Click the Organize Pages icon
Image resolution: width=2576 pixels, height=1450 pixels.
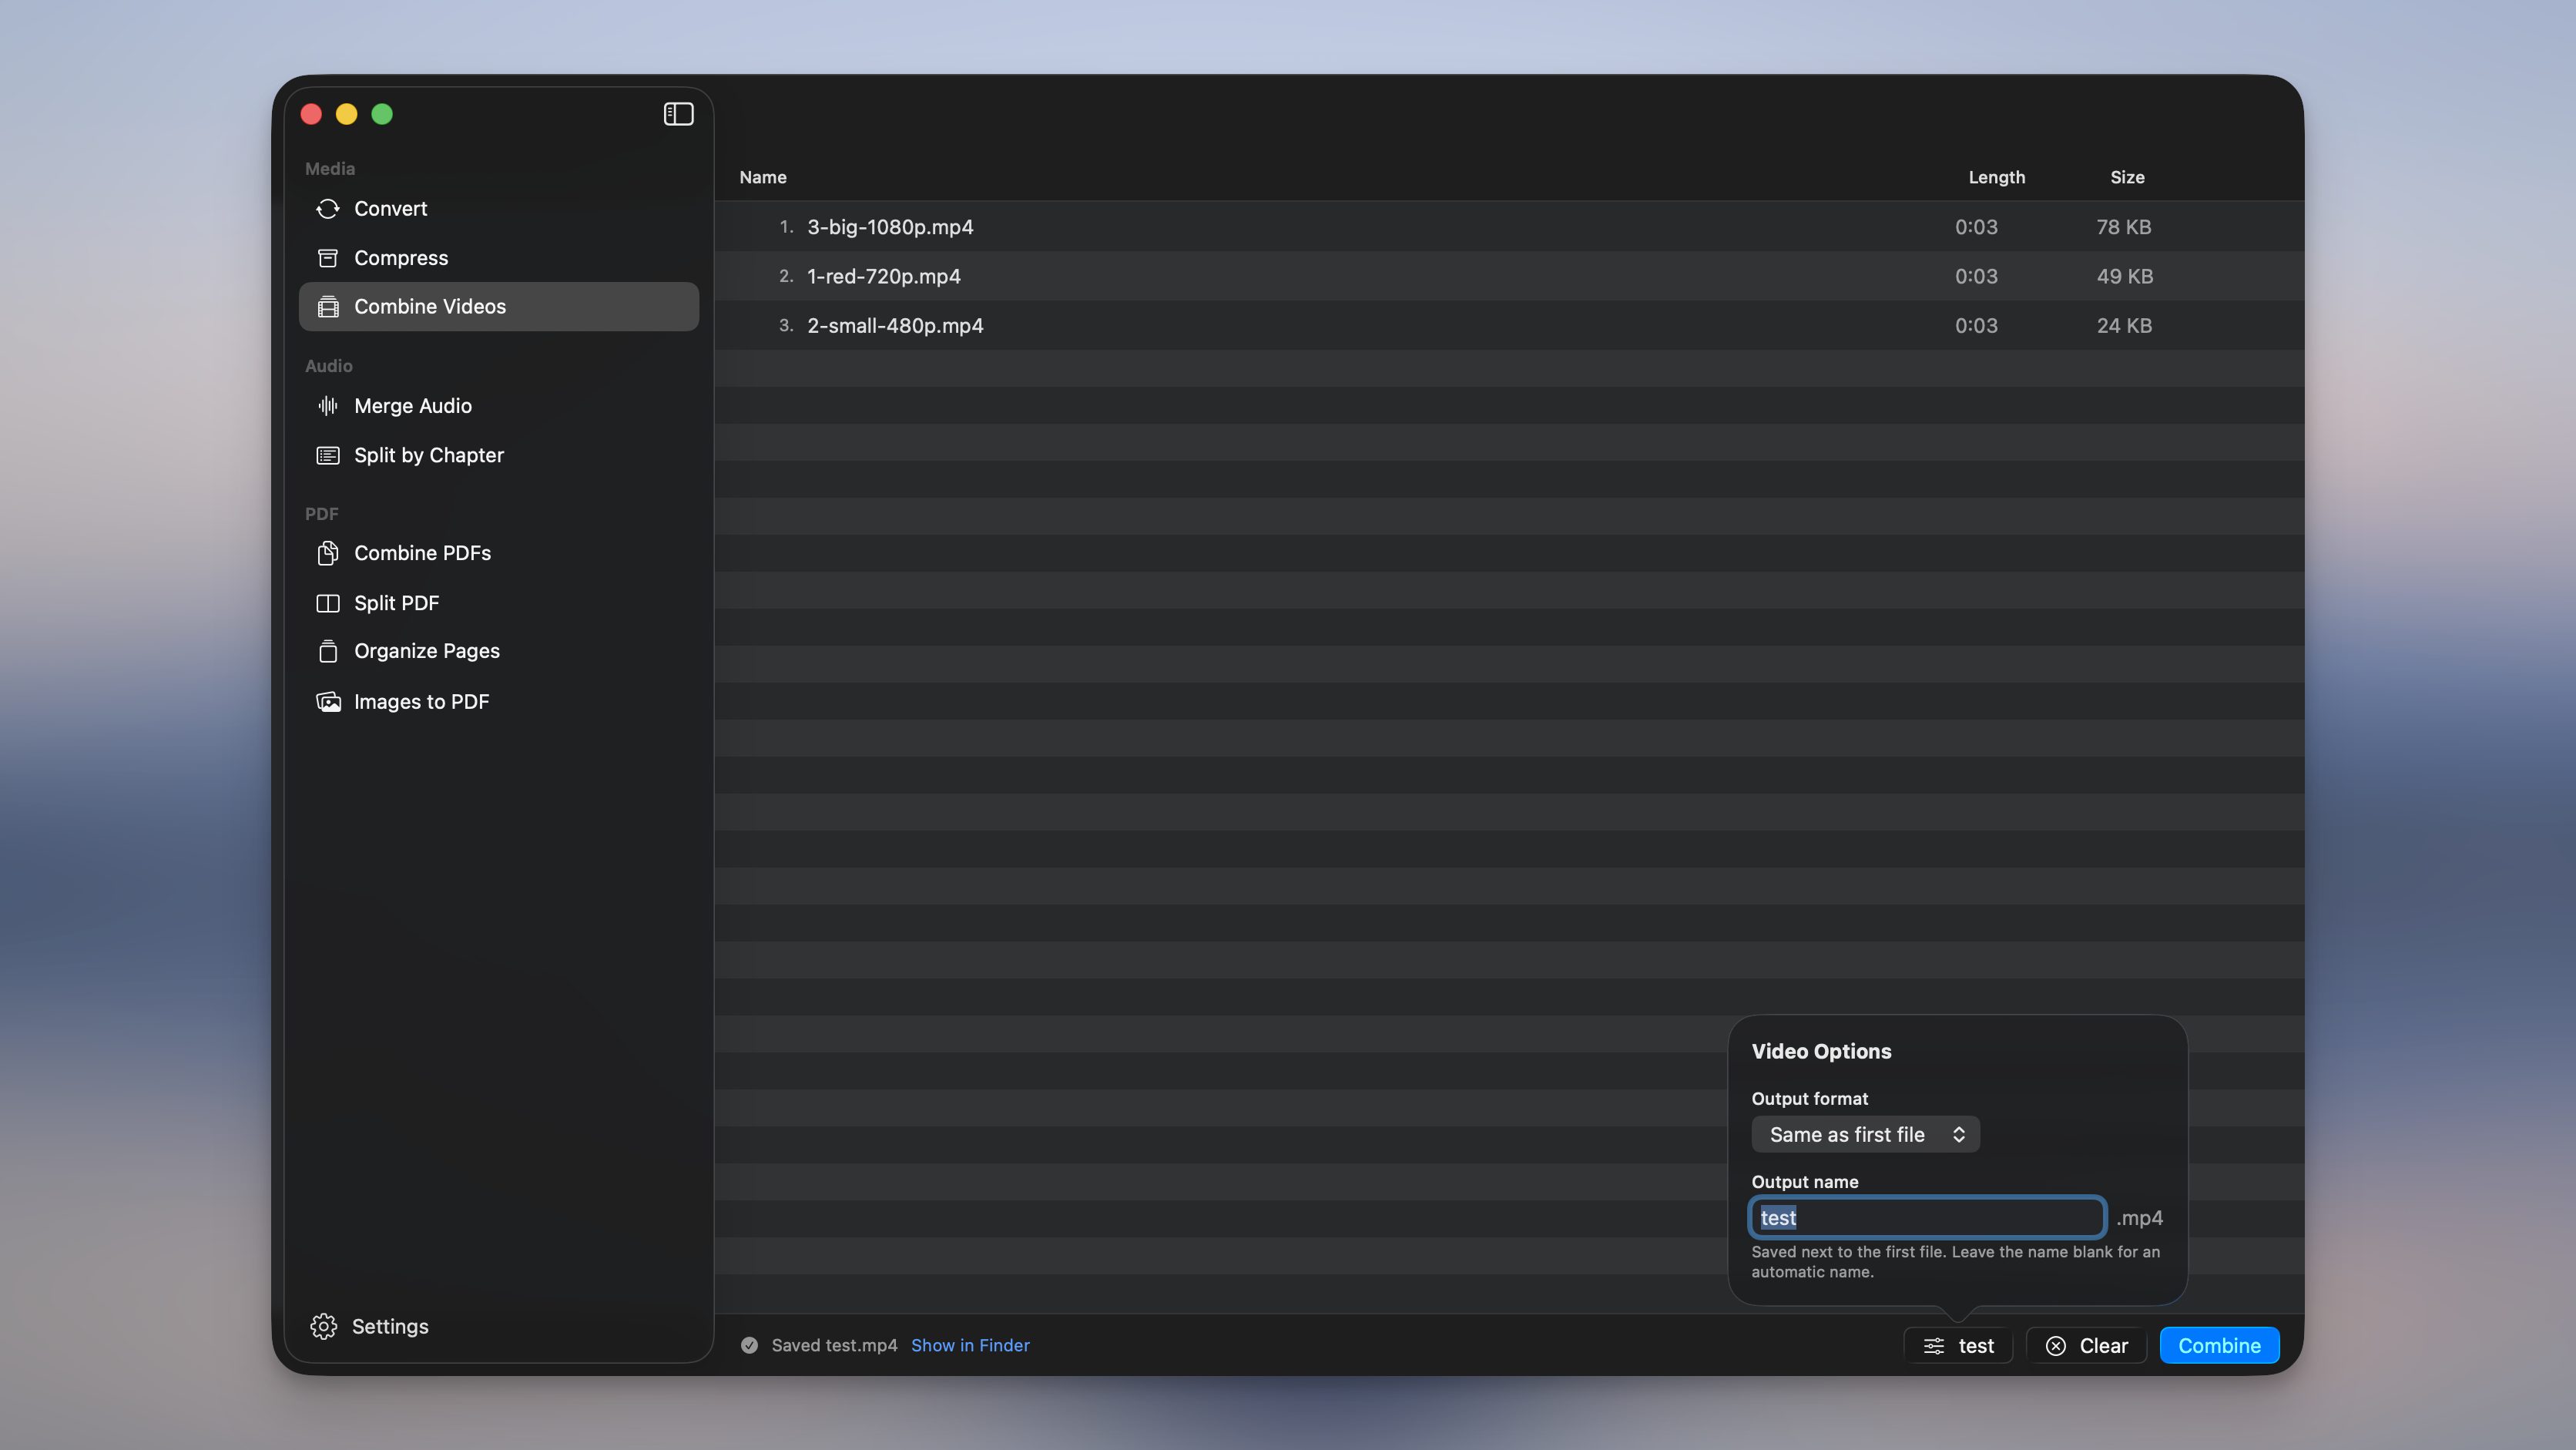point(328,651)
